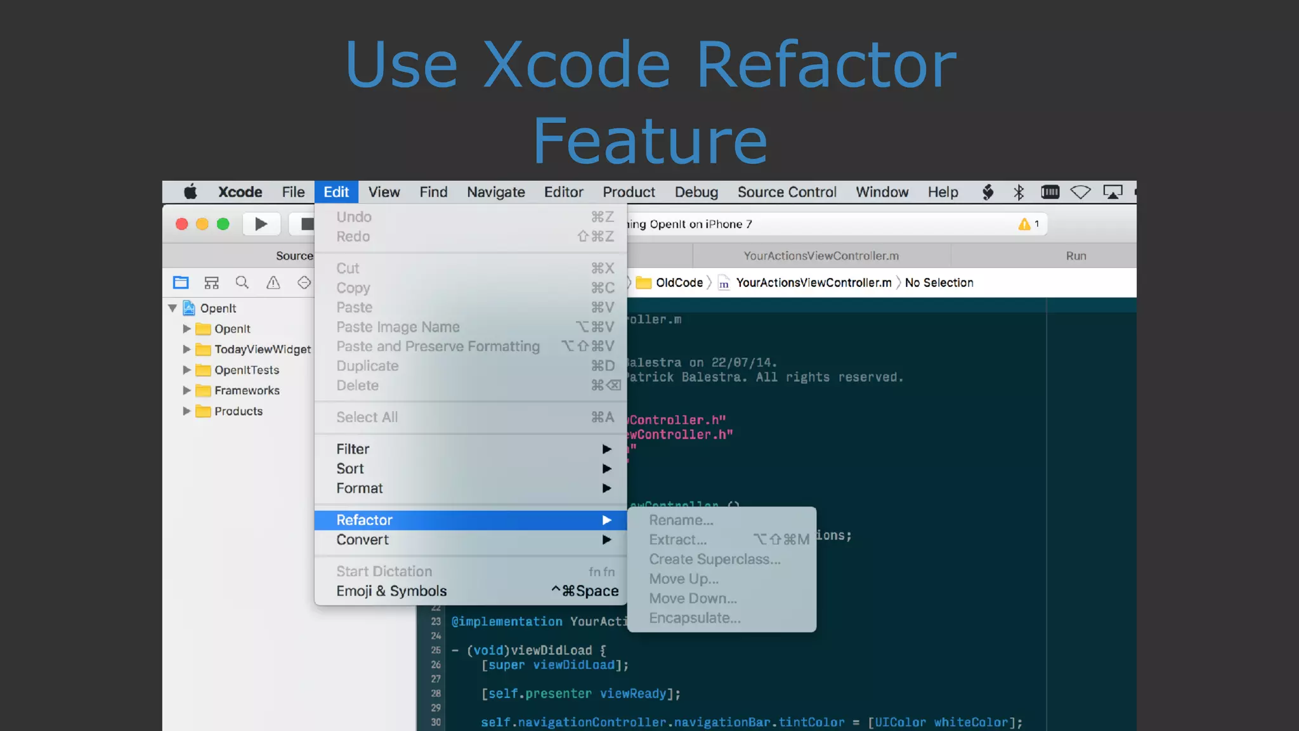
Task: Click the battery status menu bar icon
Action: click(1050, 192)
